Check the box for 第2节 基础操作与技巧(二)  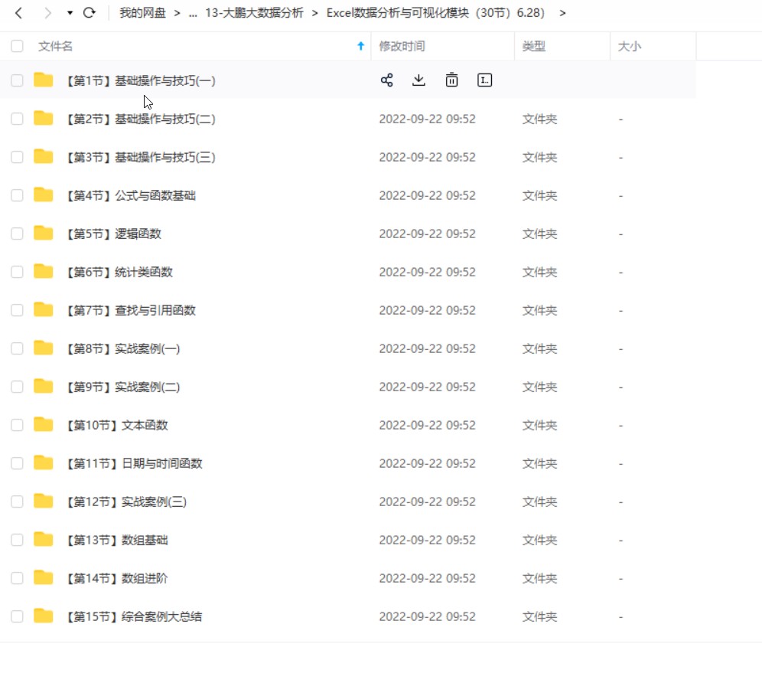point(17,119)
